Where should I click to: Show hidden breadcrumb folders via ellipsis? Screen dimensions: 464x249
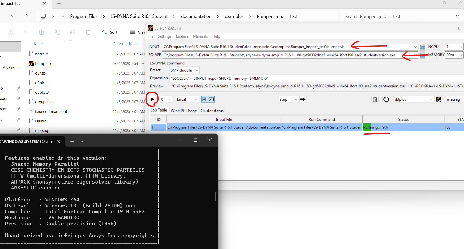tap(62, 16)
